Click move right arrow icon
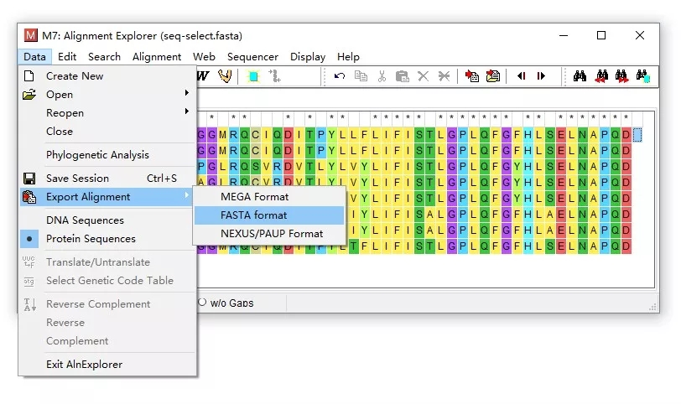Screen dimensions: 681x404 coord(541,76)
